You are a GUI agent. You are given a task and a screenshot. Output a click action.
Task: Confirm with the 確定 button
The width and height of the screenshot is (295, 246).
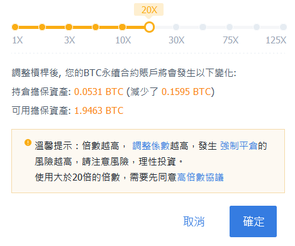253,221
